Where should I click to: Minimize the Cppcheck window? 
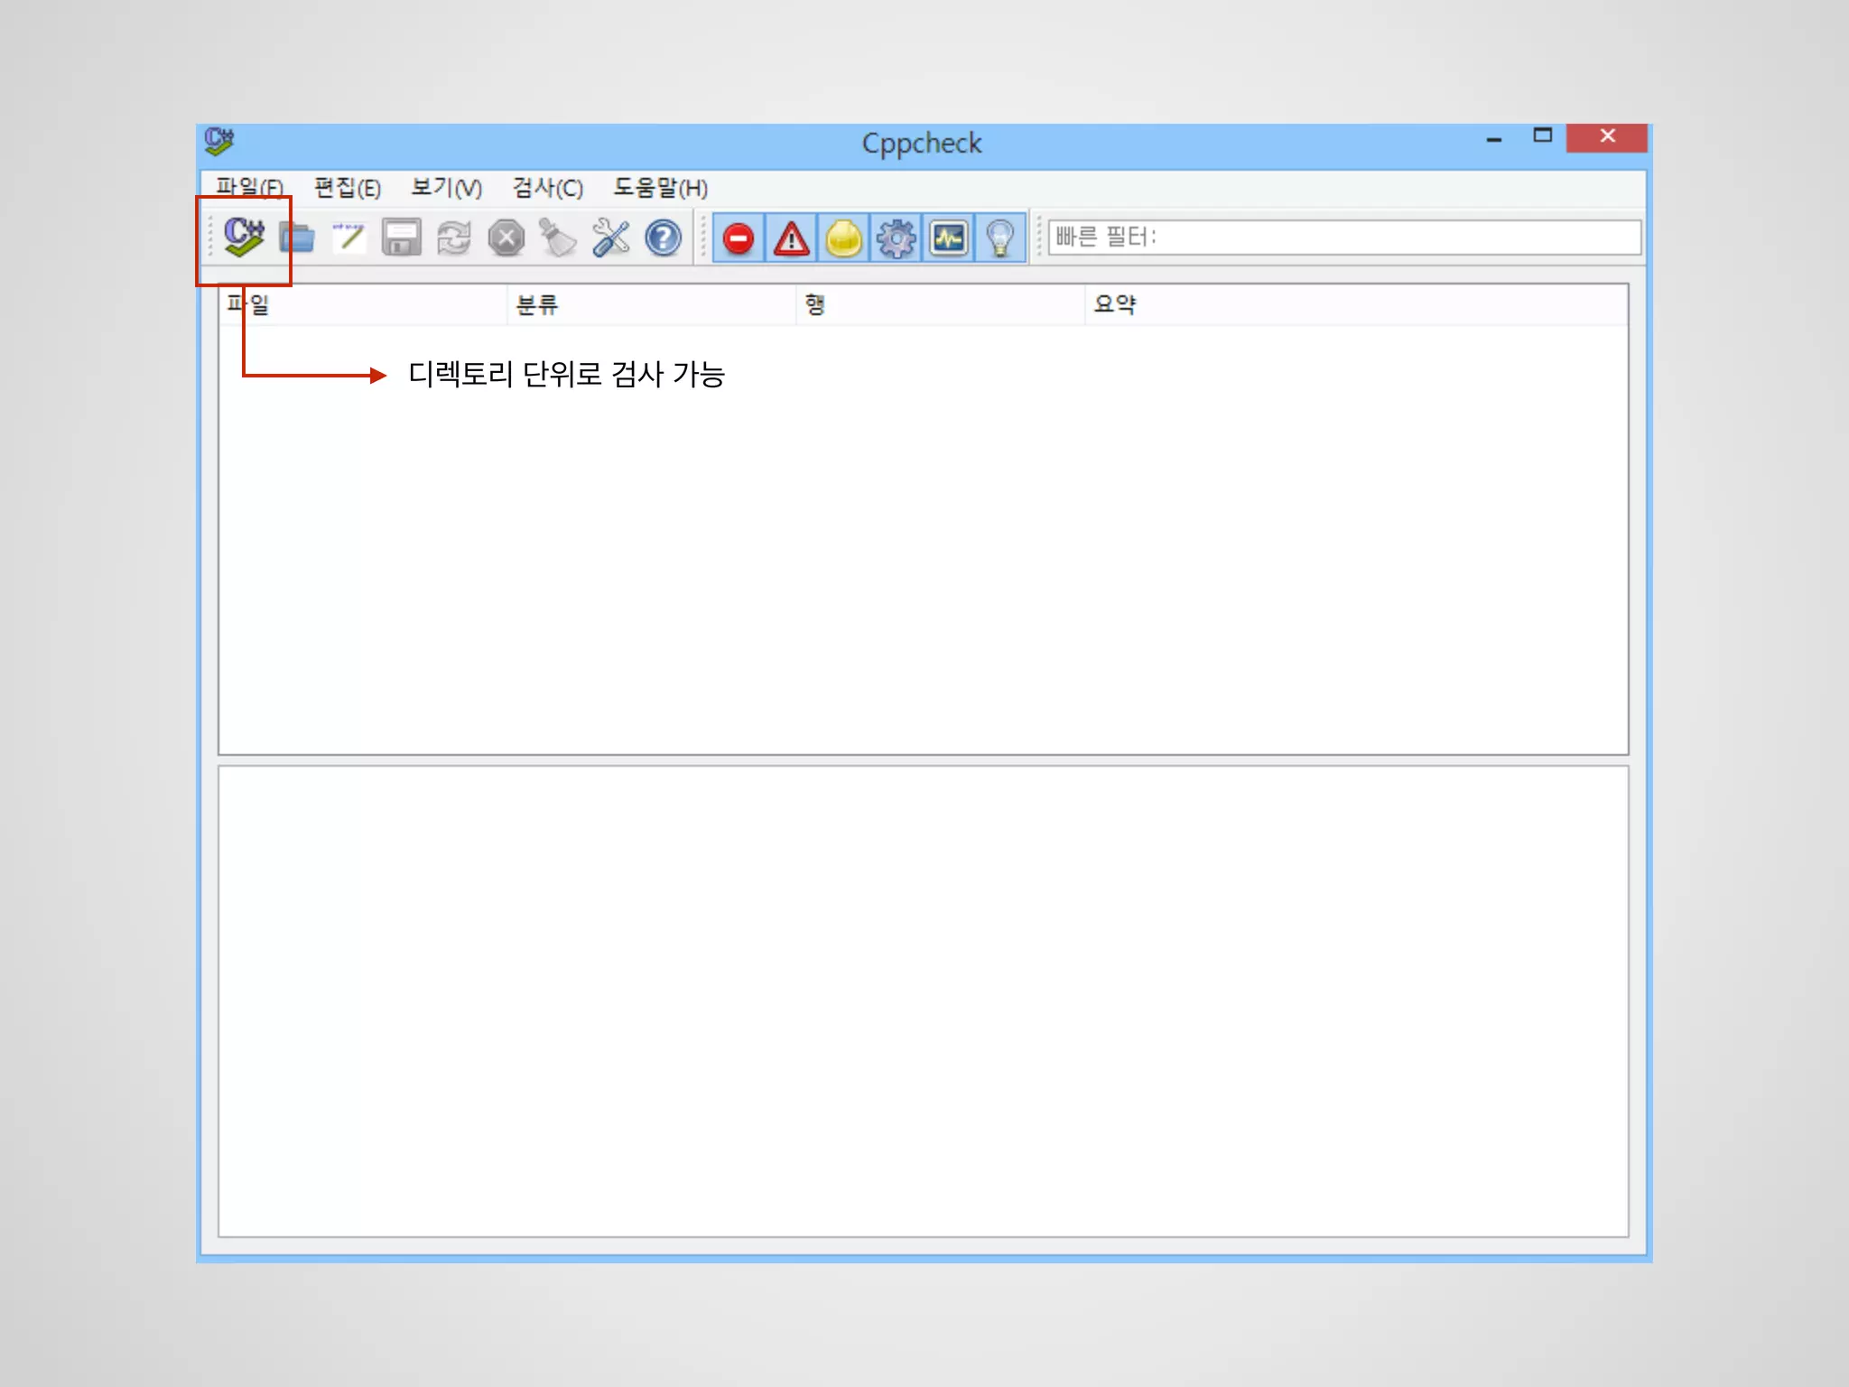(x=1494, y=138)
